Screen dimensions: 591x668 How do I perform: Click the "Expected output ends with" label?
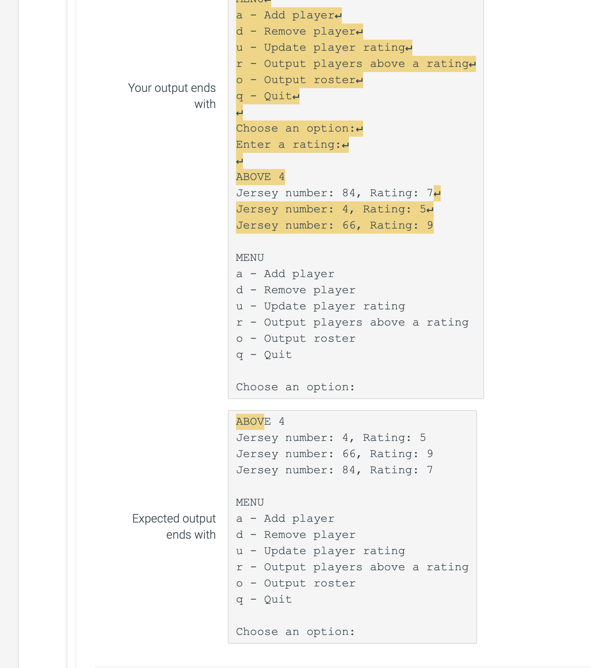174,526
